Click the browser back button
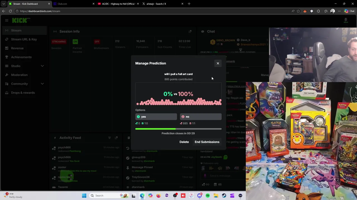This screenshot has width=357, height=200. point(4,11)
